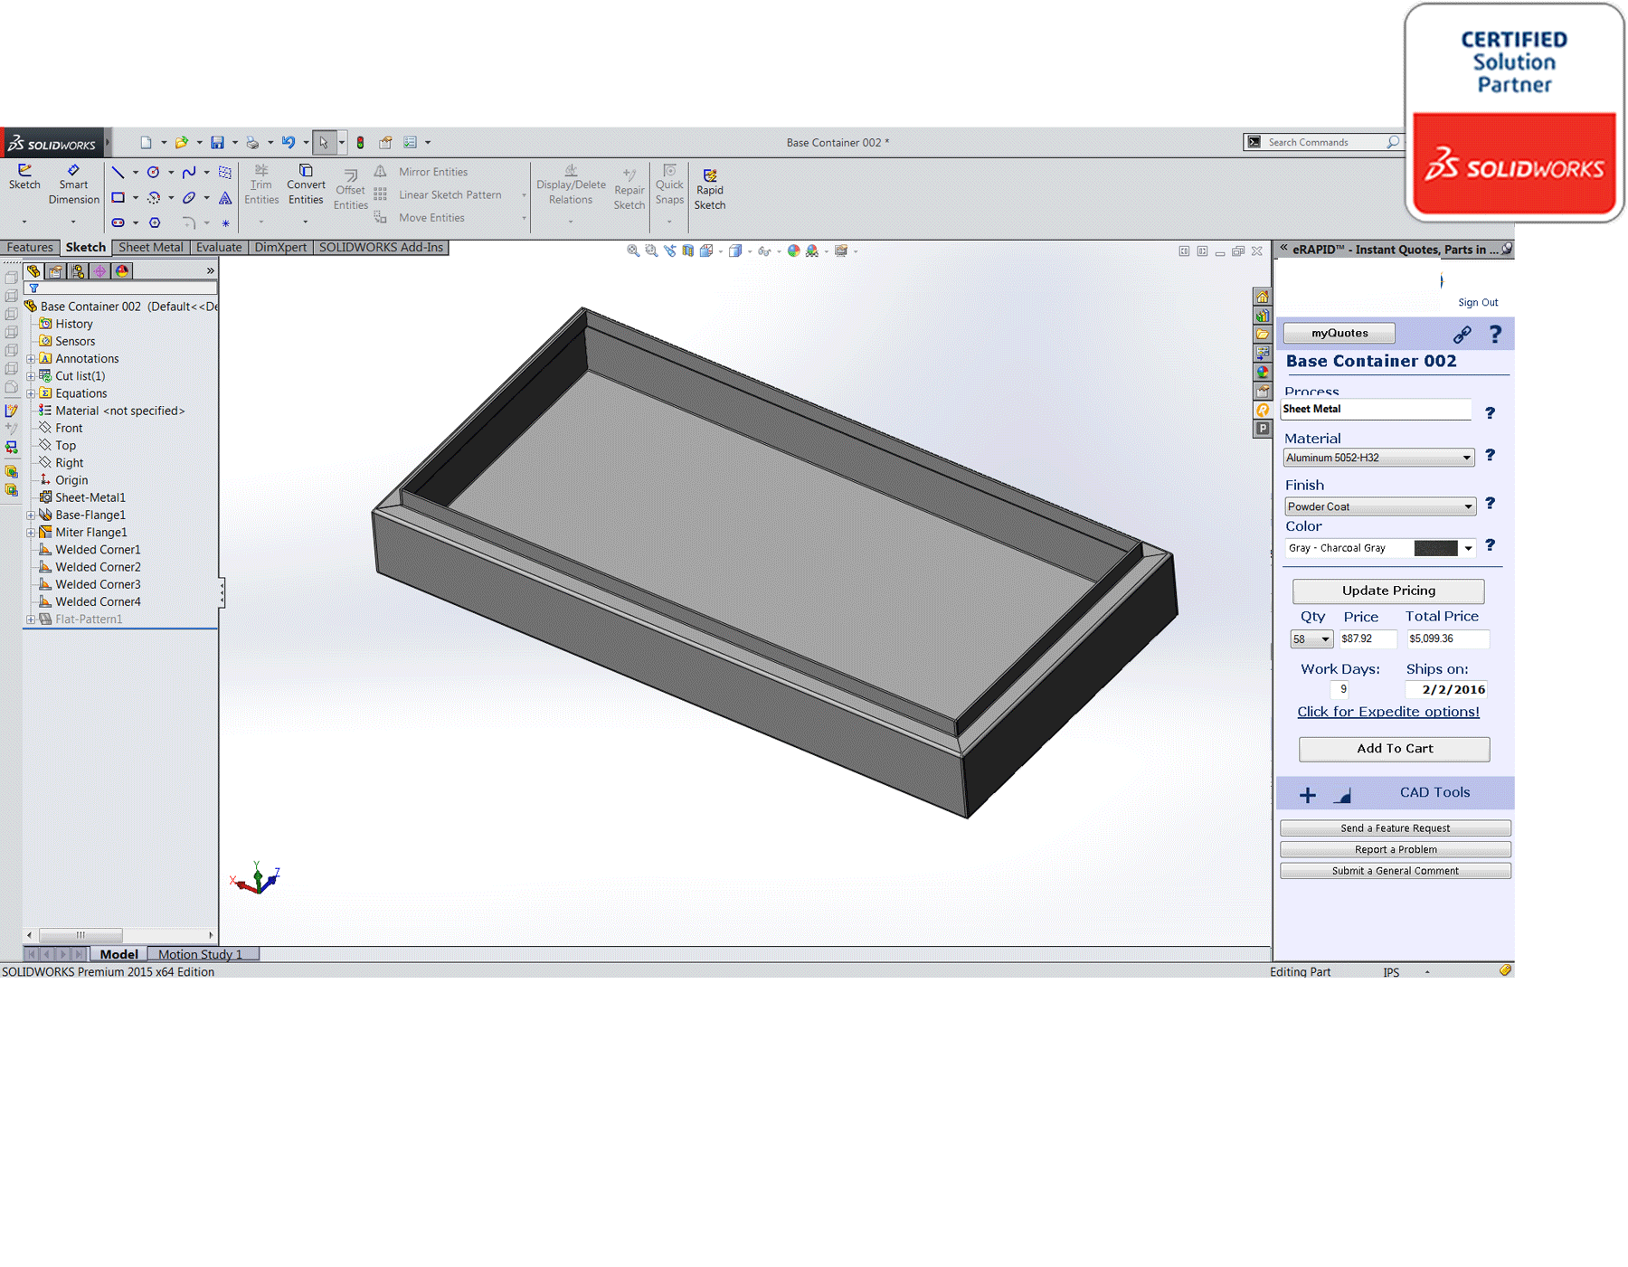Switch to the DimXpert tab
This screenshot has height=1267, width=1628.
280,248
